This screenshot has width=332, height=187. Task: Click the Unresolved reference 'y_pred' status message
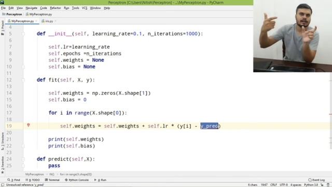[25, 185]
